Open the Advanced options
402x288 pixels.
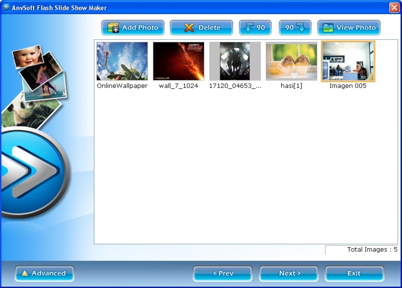pos(44,274)
